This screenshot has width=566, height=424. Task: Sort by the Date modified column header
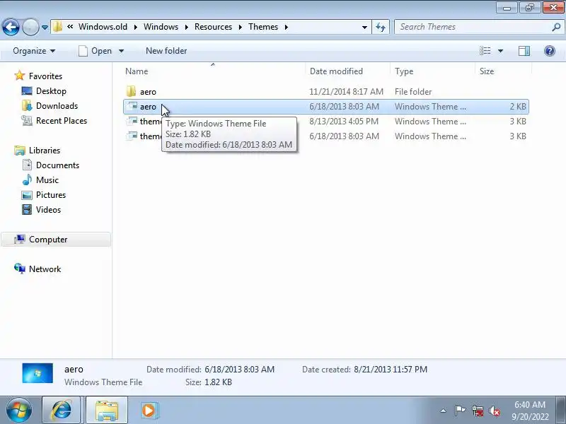(x=347, y=71)
